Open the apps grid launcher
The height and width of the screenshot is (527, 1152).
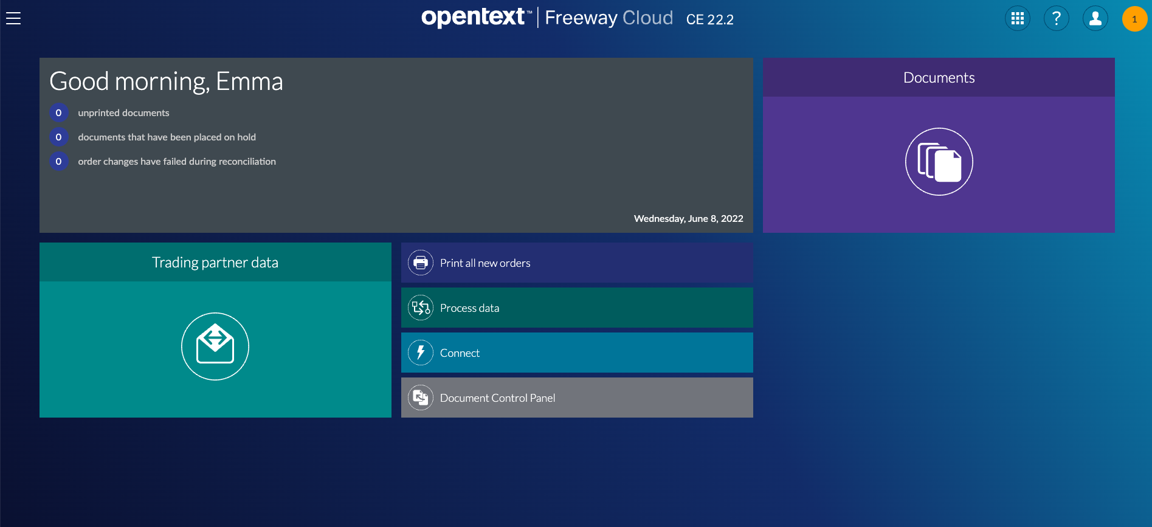pos(1018,19)
